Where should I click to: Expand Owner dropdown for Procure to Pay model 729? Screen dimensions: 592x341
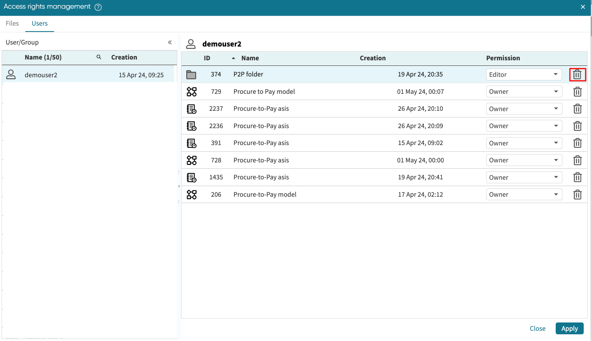[524, 92]
